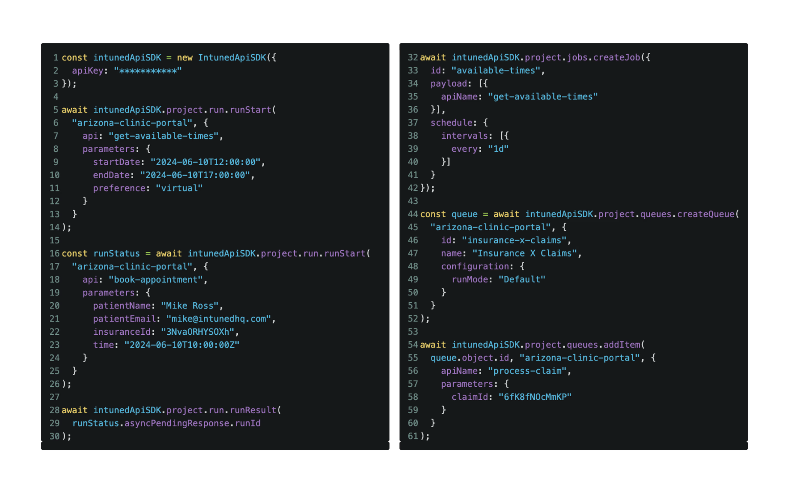This screenshot has height=493, width=789.
Task: Click the addItem method on line 54
Action: [x=621, y=345]
